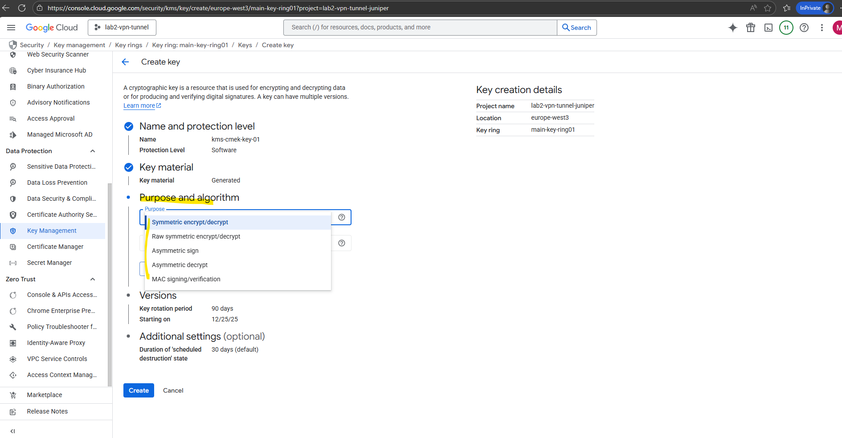Collapse the sidebar with the bottom arrow icon
The width and height of the screenshot is (842, 438).
click(12, 431)
